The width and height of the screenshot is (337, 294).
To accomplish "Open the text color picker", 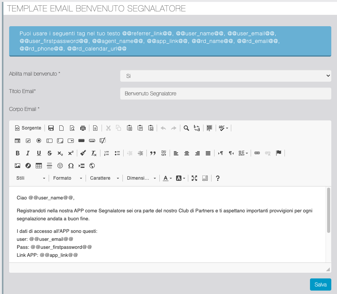I will (167, 178).
